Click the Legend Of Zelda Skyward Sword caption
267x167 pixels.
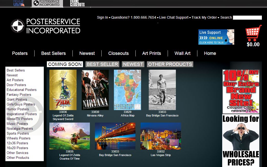tap(63, 117)
